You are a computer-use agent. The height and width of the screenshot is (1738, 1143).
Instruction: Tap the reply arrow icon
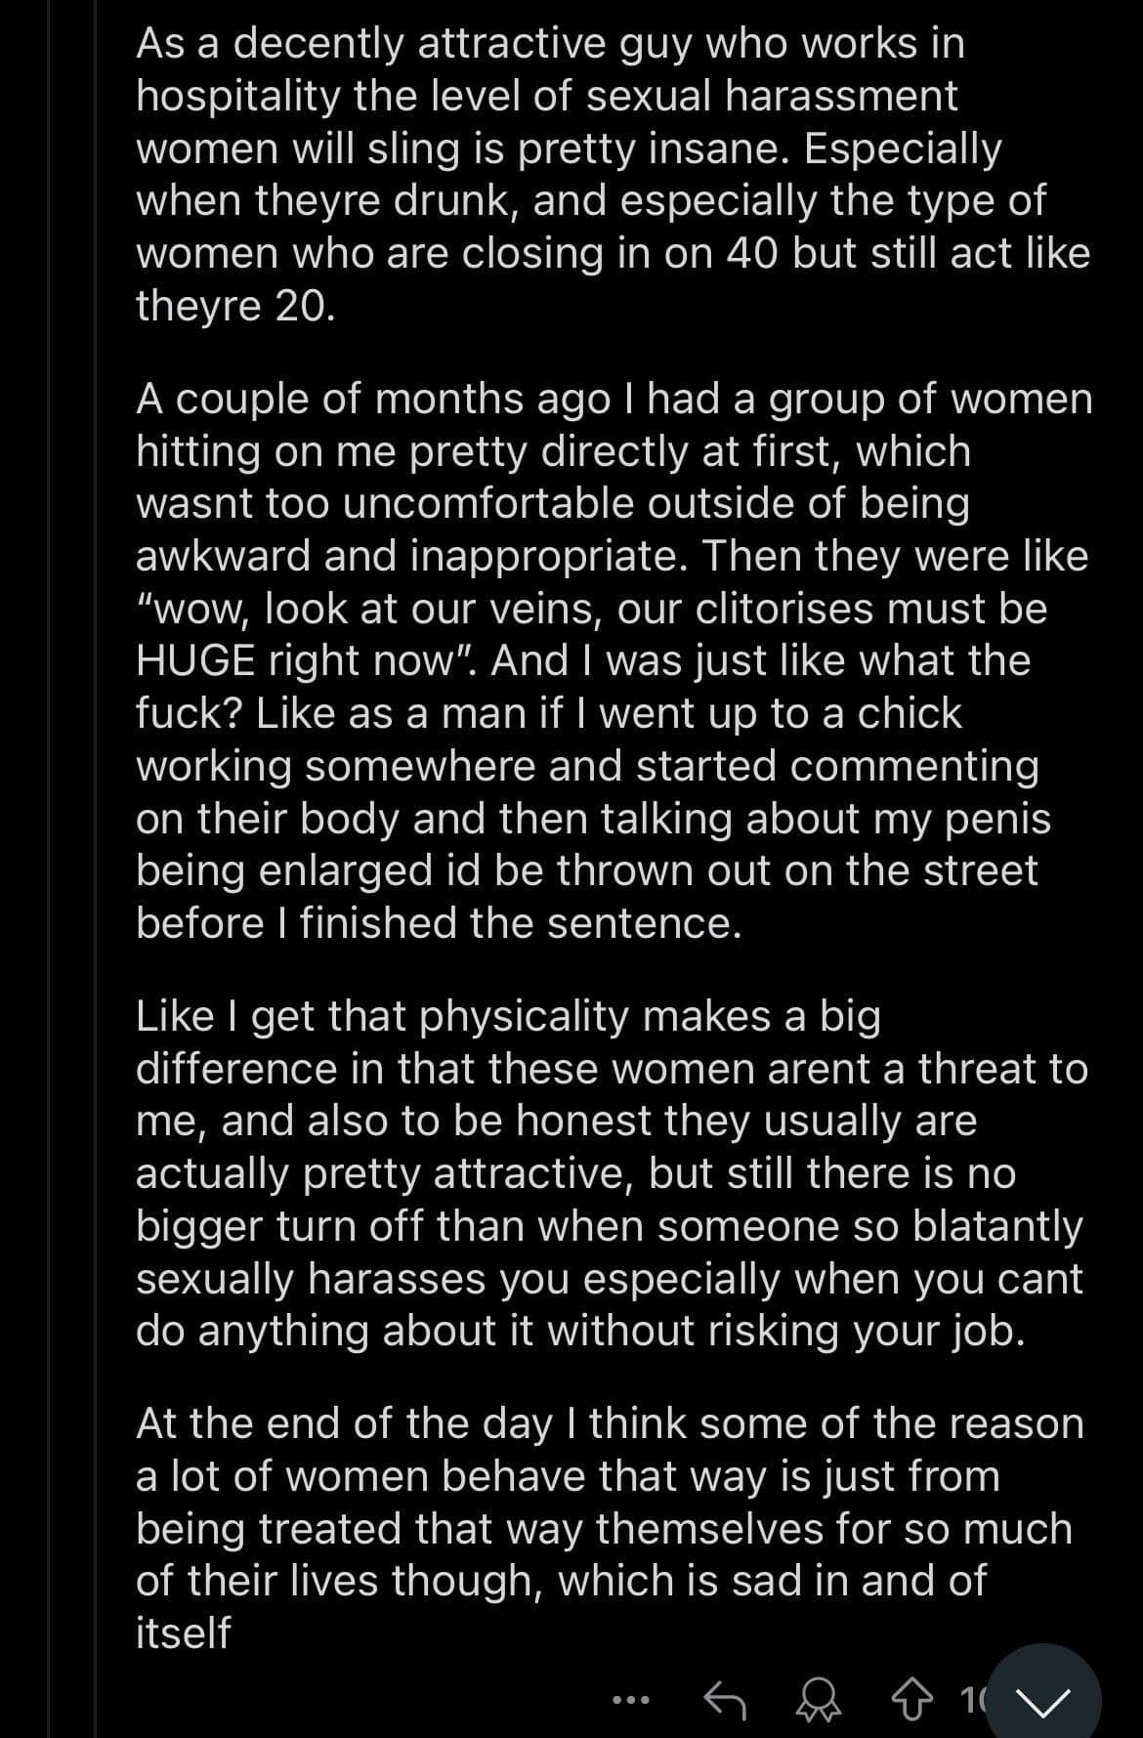tap(725, 1701)
